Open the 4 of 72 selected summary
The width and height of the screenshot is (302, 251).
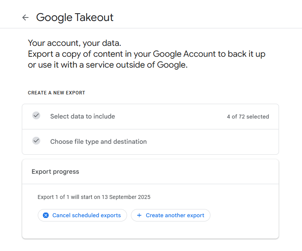(x=248, y=117)
